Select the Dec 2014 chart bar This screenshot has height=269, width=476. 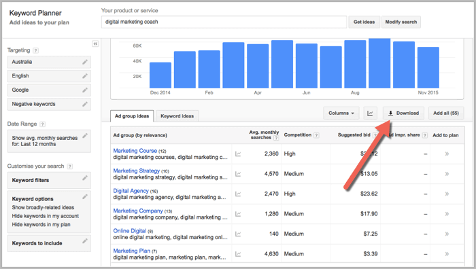pos(160,75)
